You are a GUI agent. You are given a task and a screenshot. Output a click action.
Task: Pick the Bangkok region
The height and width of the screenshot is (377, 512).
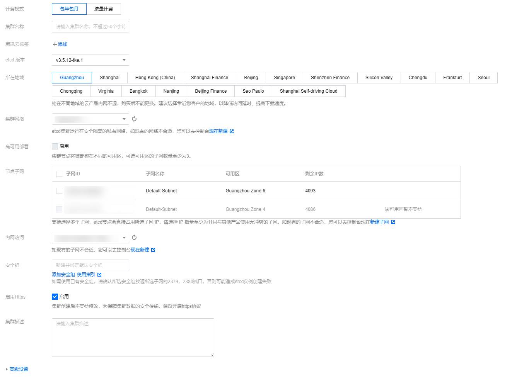138,91
